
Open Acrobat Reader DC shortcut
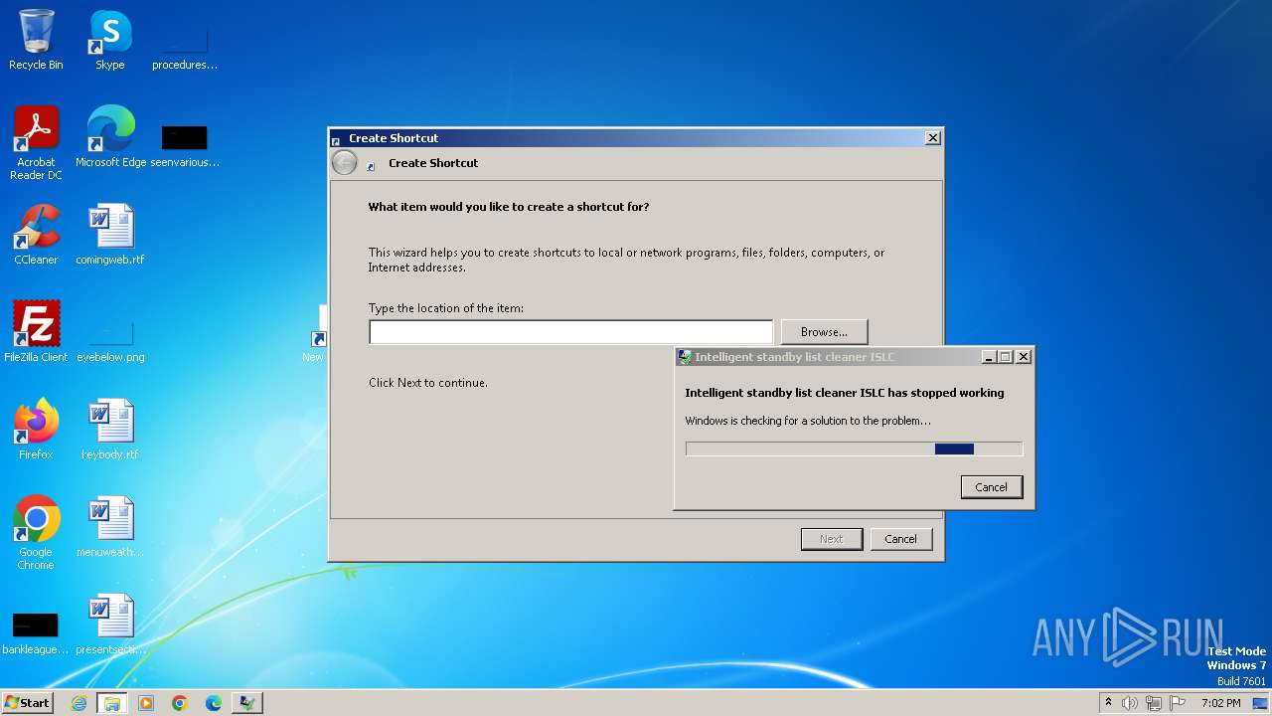point(36,143)
